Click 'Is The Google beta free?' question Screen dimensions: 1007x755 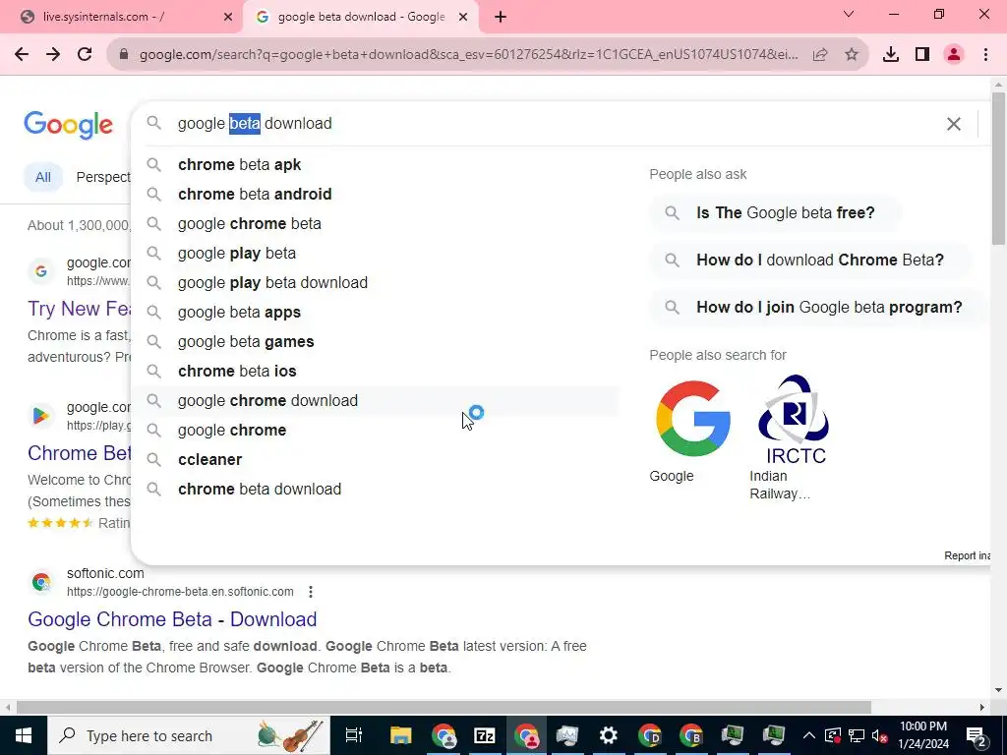(x=775, y=213)
